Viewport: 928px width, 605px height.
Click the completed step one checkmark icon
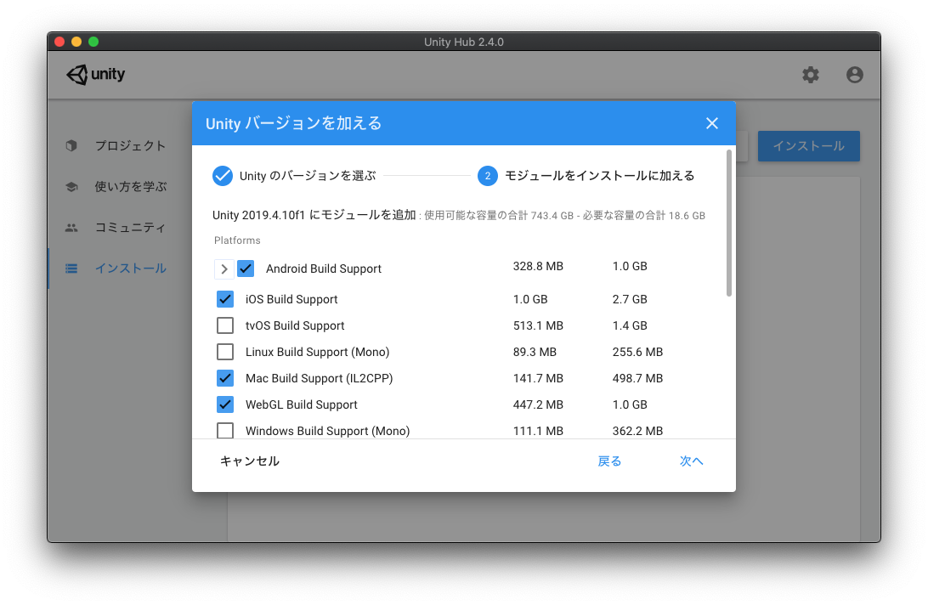[x=223, y=176]
